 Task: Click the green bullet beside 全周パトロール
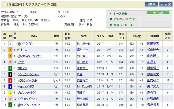[x=111, y=25]
